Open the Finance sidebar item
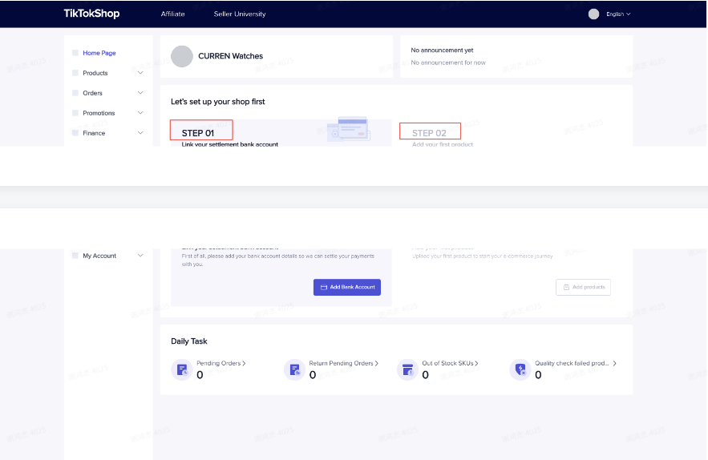Viewport: 708px width, 460px height. coord(94,133)
